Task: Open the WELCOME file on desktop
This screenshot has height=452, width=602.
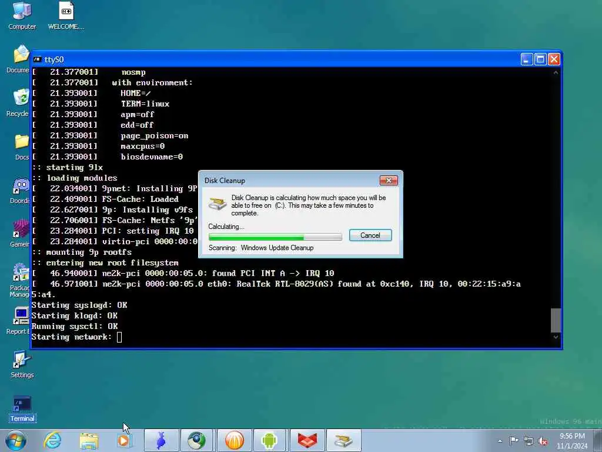Action: 66,15
